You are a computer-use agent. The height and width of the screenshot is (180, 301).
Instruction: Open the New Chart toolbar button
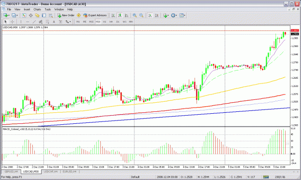[5, 15]
